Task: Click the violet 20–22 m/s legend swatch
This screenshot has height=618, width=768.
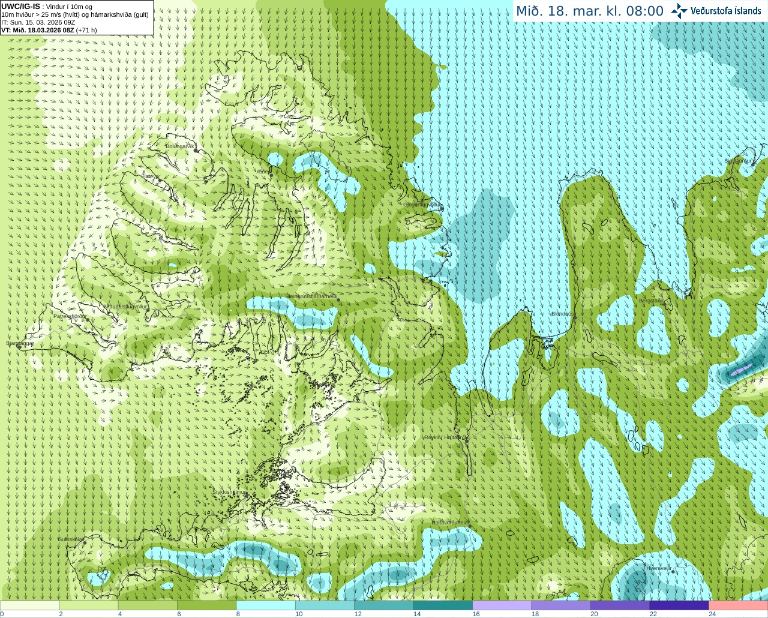Action: [620, 605]
